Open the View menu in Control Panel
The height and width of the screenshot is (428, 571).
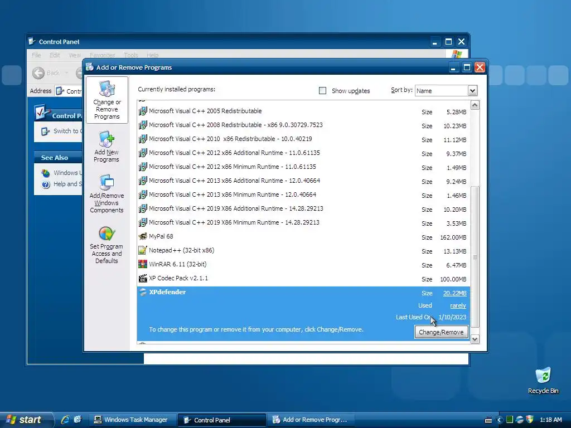pyautogui.click(x=75, y=55)
